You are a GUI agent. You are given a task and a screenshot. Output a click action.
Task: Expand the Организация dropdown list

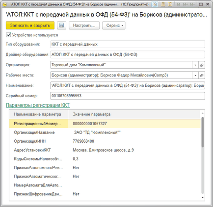(x=195, y=65)
